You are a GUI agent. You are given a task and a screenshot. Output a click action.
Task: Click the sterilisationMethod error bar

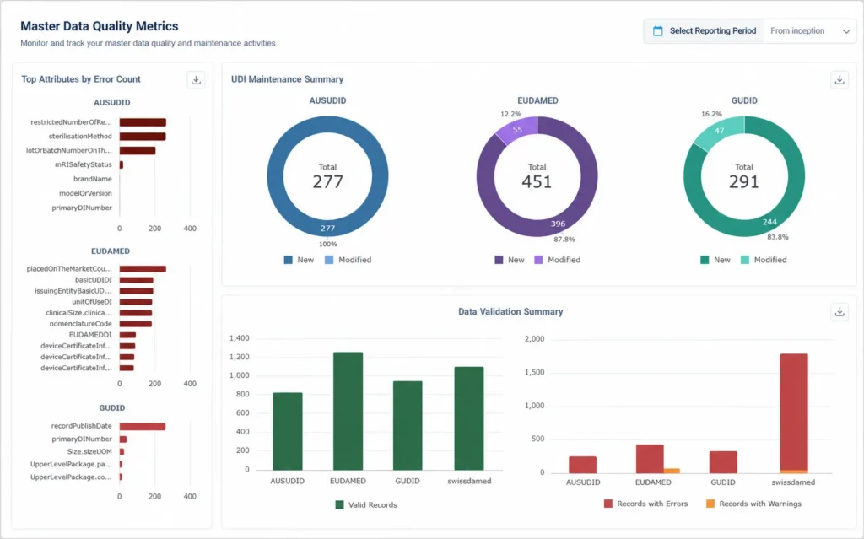click(x=143, y=137)
